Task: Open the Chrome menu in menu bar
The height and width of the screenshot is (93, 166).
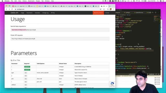Action: [7, 1]
